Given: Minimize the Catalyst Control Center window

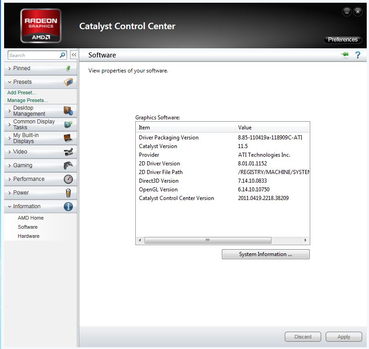Looking at the screenshot, I should point(347,11).
